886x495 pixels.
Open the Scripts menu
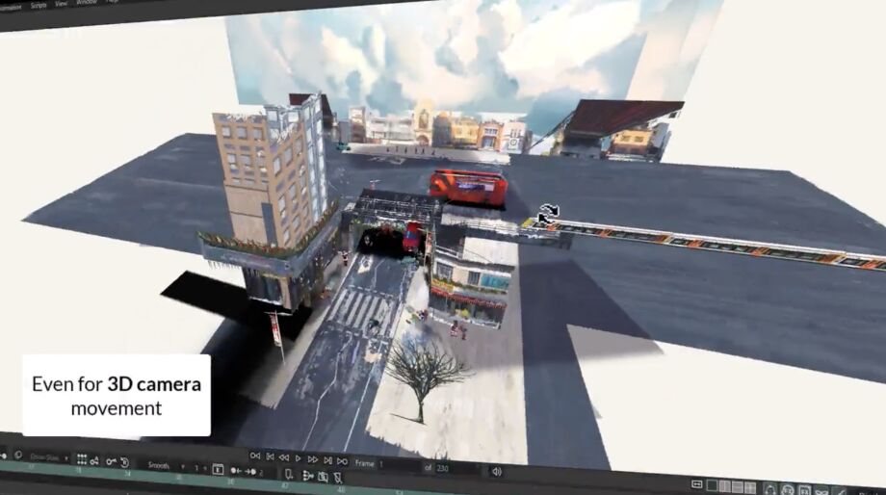(39, 5)
